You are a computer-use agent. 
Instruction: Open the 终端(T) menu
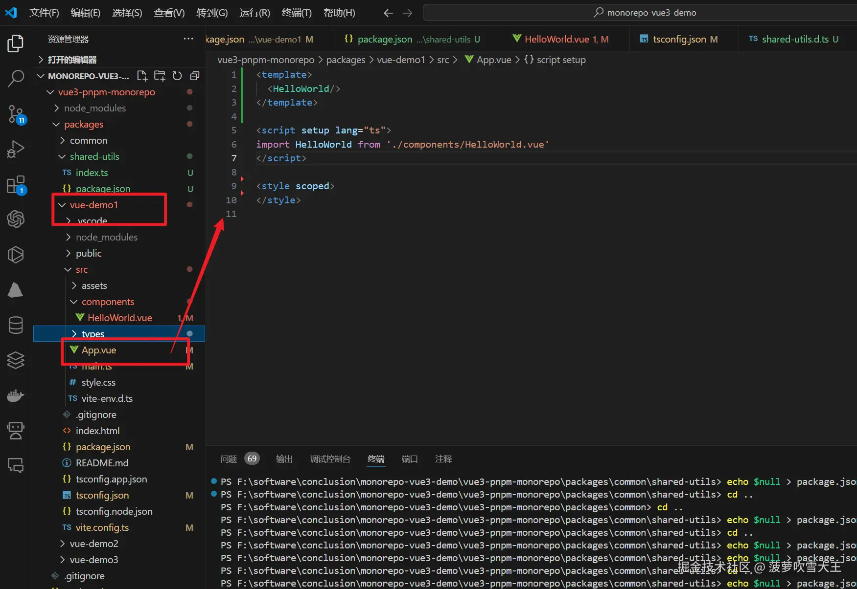[x=296, y=13]
